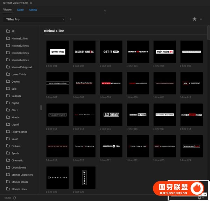The height and width of the screenshot is (201, 210).
Task: Click the folder icon for Lower Thirds
Action: 8,75
